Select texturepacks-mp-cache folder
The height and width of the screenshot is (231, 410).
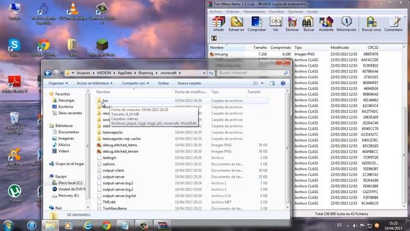[121, 139]
